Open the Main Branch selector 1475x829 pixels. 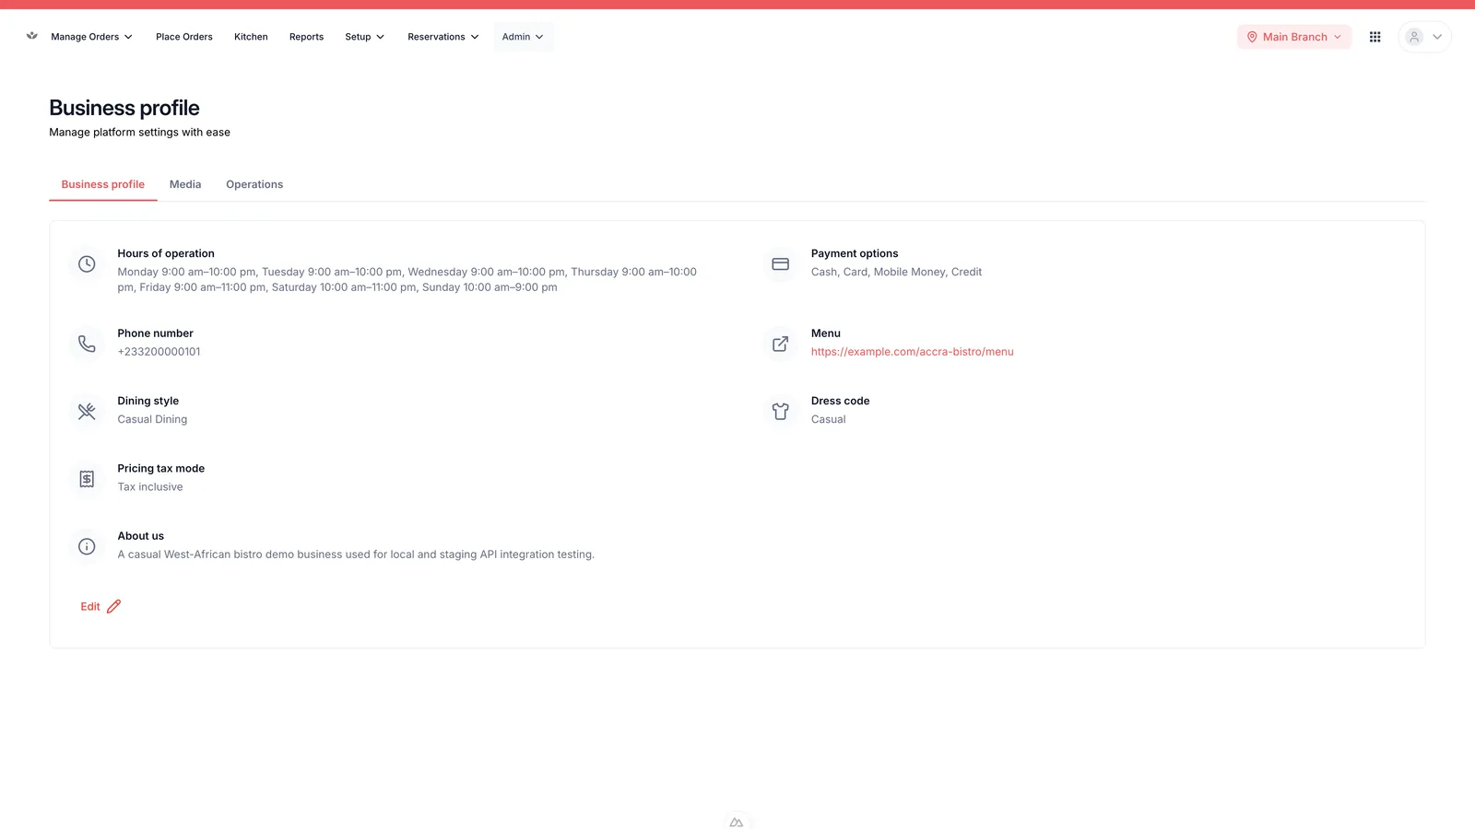click(x=1294, y=37)
